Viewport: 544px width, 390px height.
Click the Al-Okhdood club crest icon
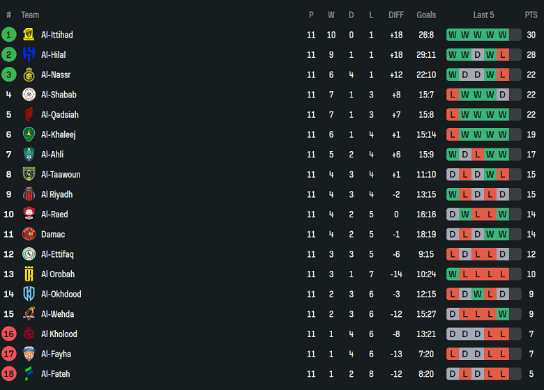point(29,294)
